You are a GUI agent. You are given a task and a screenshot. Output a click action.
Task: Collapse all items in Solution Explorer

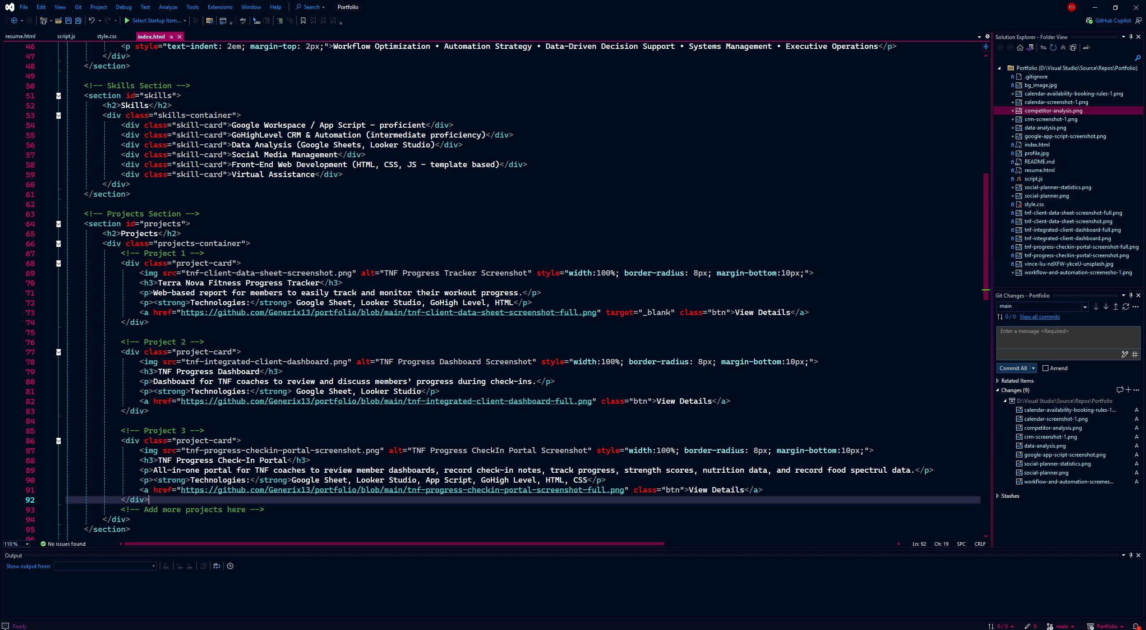coord(1063,47)
